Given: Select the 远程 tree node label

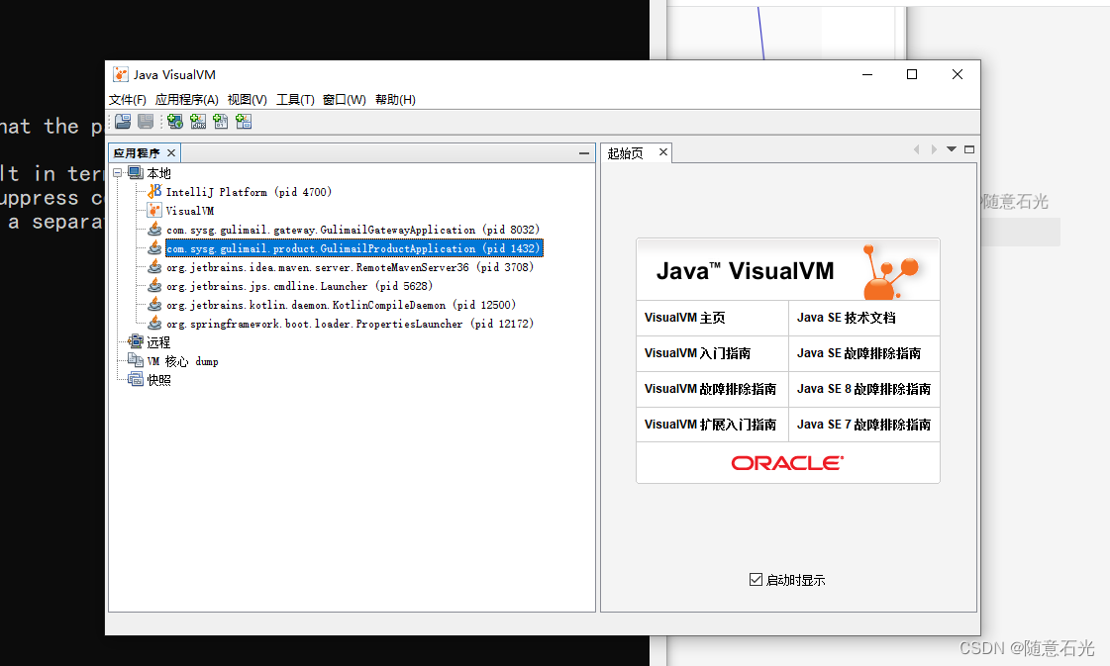Looking at the screenshot, I should [158, 342].
